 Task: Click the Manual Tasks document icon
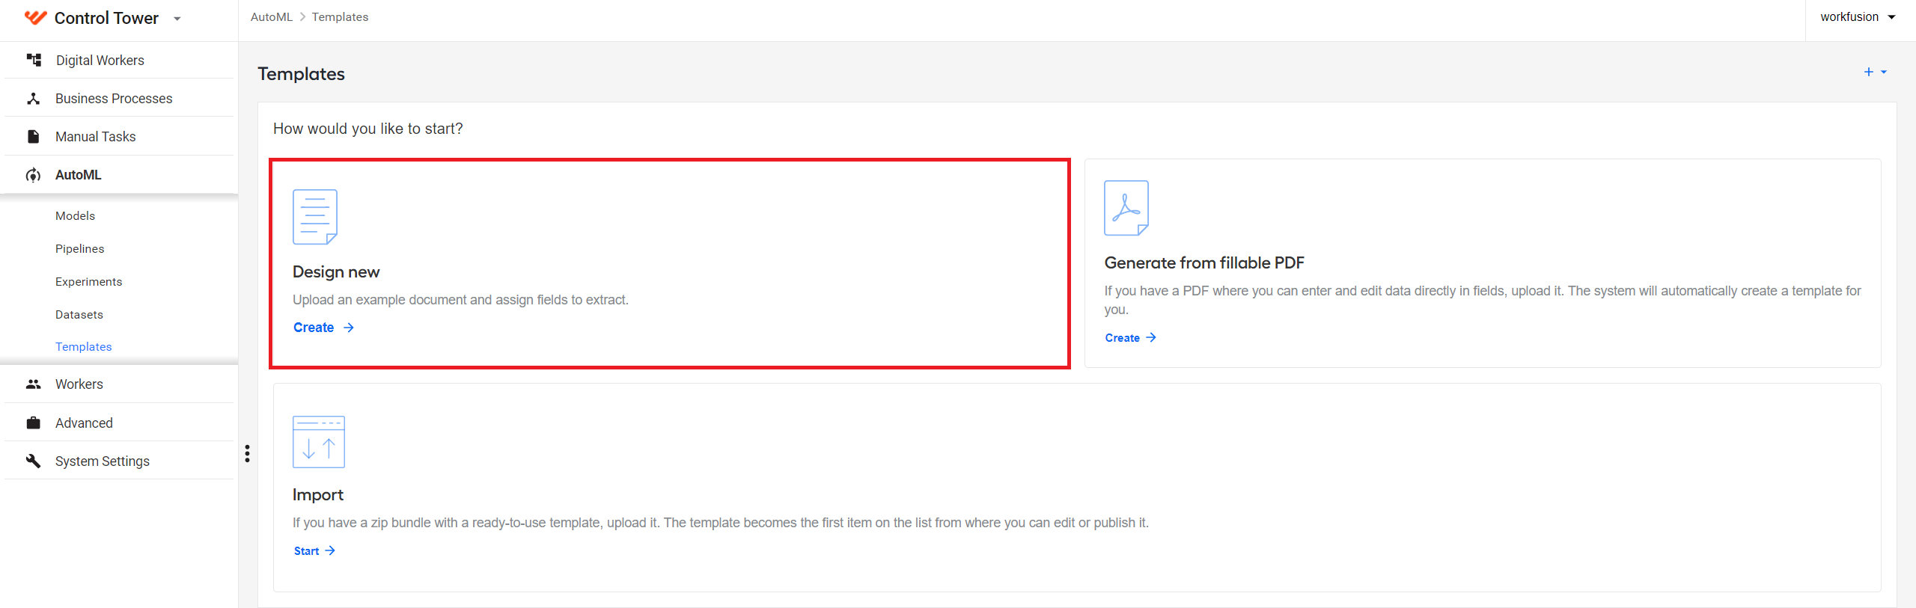[x=34, y=136]
